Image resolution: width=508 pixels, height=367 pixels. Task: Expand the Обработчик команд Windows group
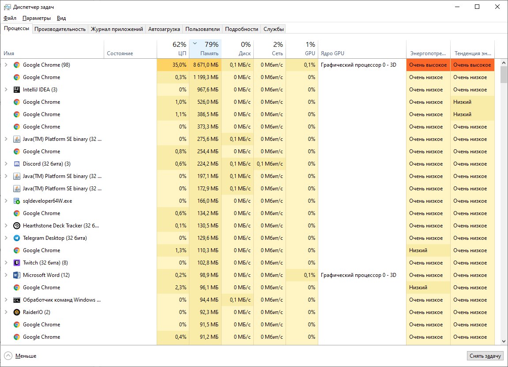tap(6, 300)
